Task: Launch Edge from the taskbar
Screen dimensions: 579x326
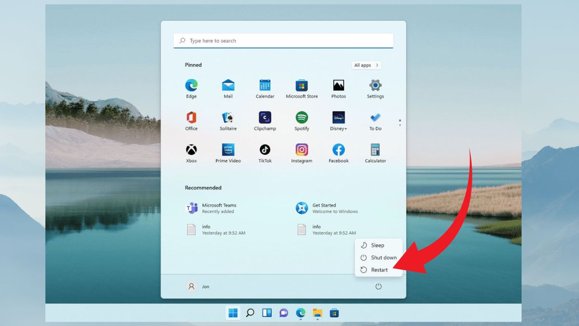Action: (301, 313)
